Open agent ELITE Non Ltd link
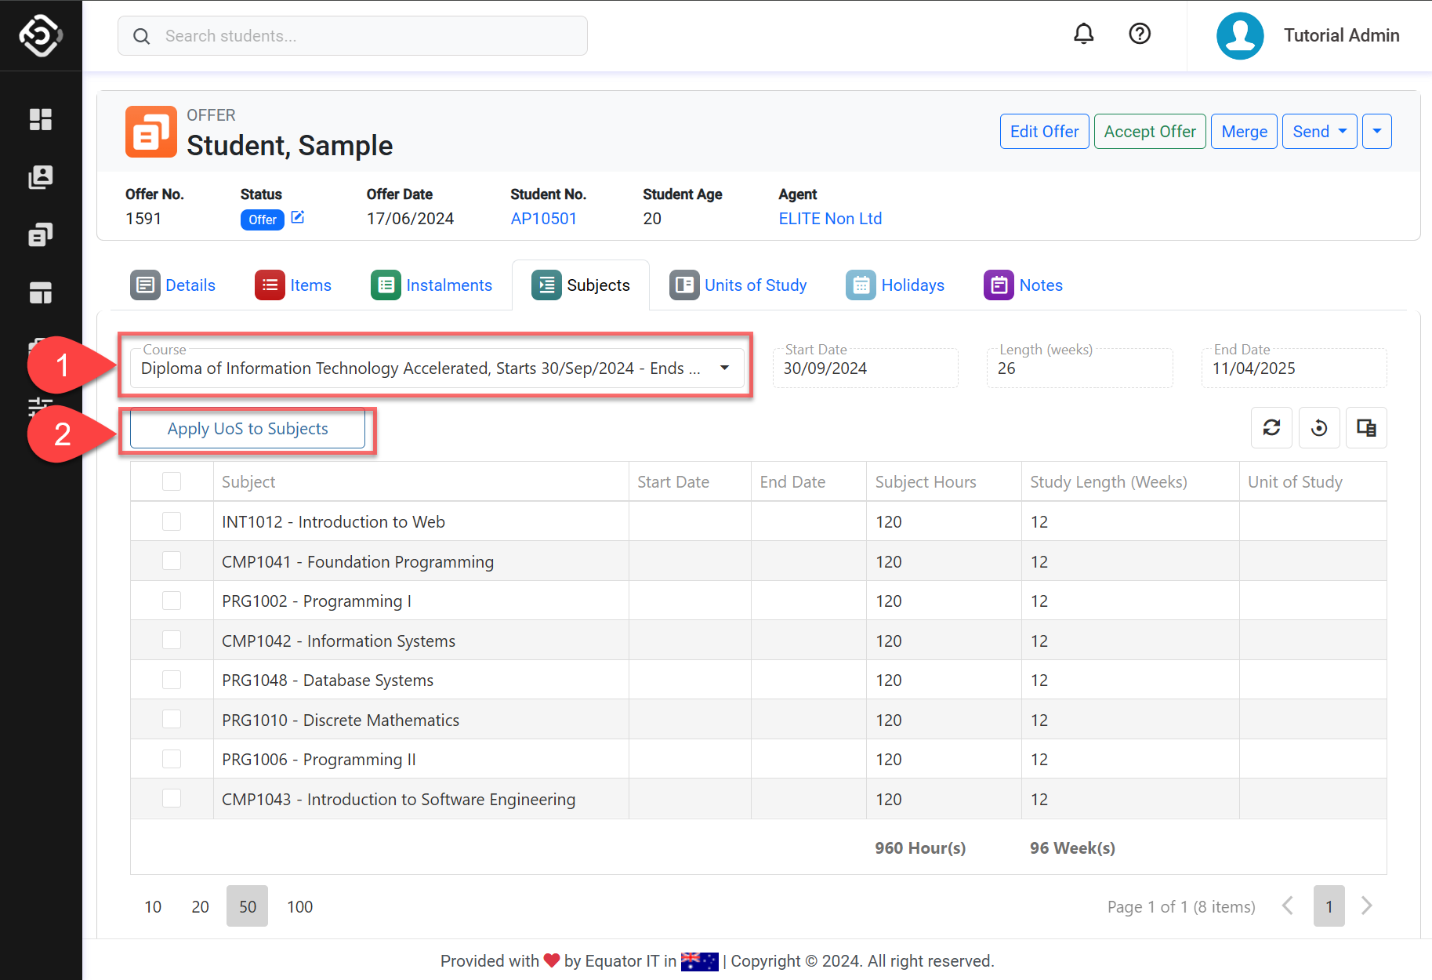 [830, 219]
